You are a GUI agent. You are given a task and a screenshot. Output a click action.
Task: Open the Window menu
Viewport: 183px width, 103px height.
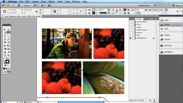(x=76, y=1)
